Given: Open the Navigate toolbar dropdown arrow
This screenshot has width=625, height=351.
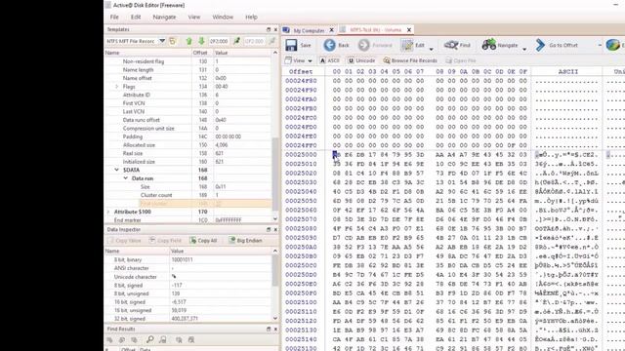Looking at the screenshot, I should tap(524, 49).
